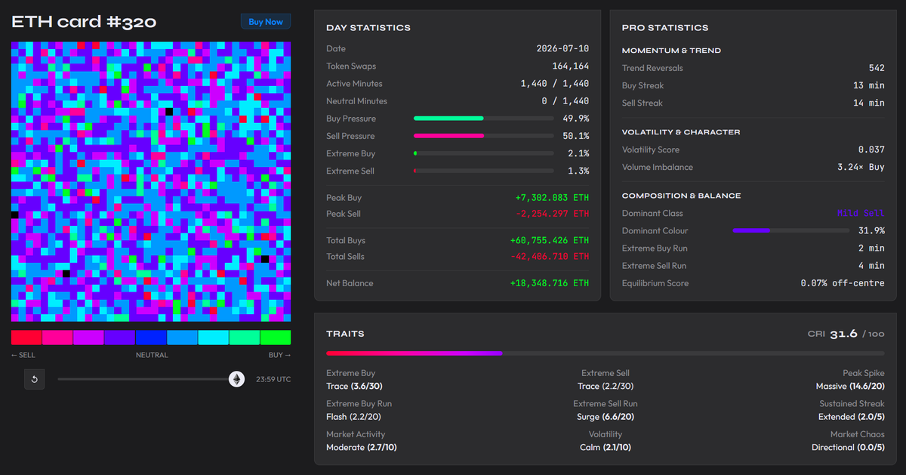Click the NEUTRAL legend label
Image resolution: width=906 pixels, height=475 pixels.
[152, 355]
